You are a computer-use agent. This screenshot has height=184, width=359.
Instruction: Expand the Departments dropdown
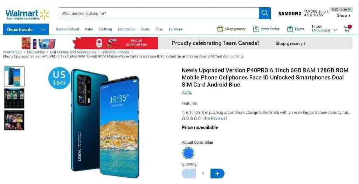26,29
